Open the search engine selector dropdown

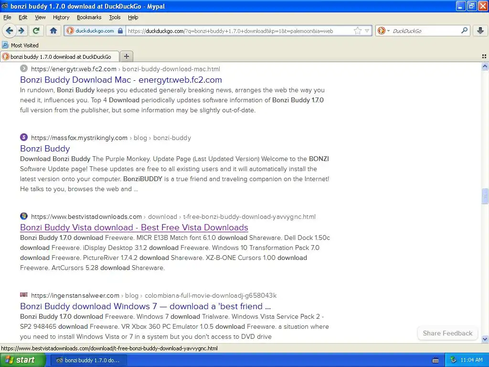point(383,31)
